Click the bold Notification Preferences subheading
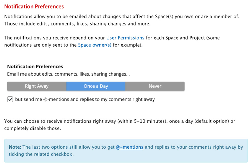 [35, 67]
